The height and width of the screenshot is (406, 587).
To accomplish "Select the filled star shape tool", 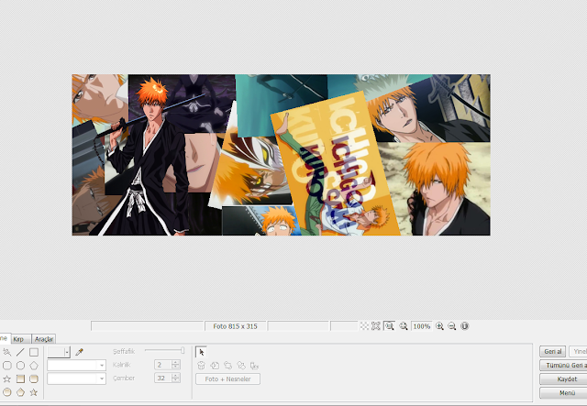I will [x=34, y=392].
